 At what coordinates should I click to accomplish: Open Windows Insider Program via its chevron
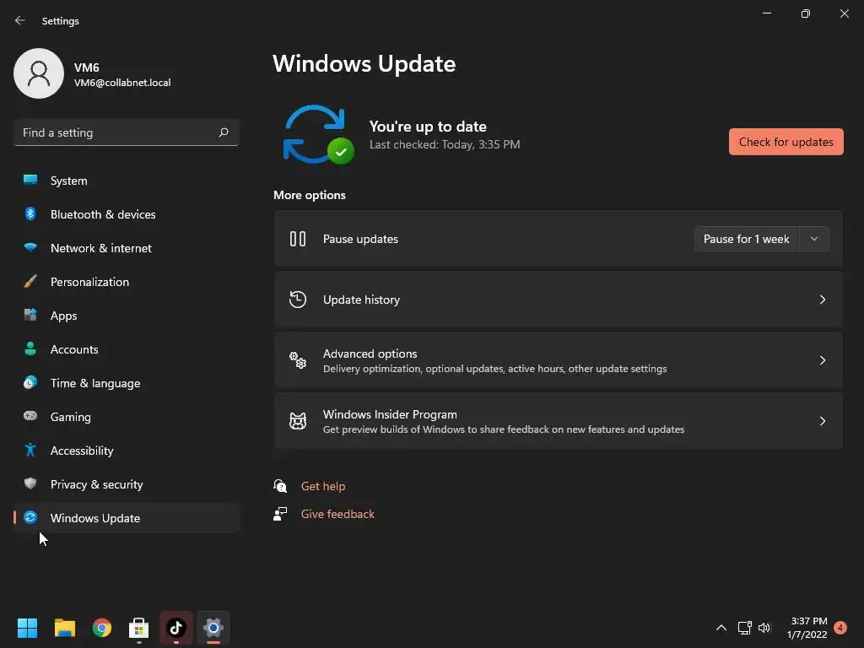tap(822, 421)
